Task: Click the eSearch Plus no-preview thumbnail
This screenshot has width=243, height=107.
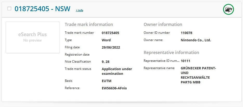Action: point(33,37)
